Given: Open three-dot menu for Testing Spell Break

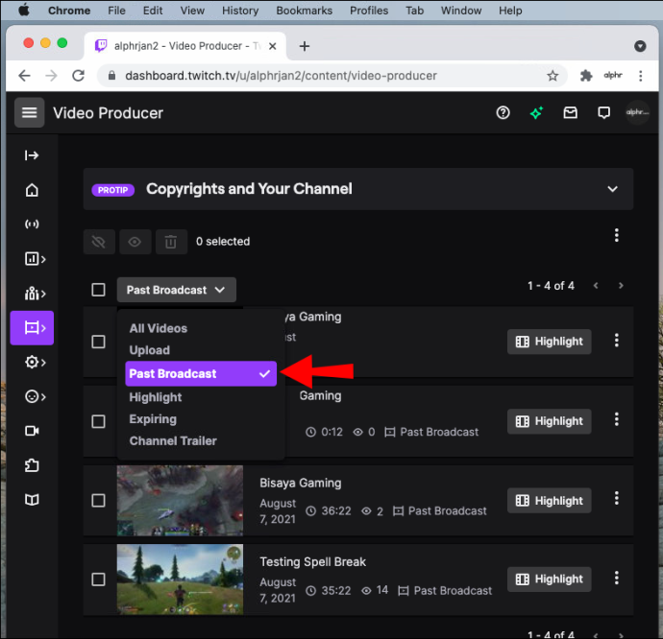Looking at the screenshot, I should pyautogui.click(x=617, y=578).
